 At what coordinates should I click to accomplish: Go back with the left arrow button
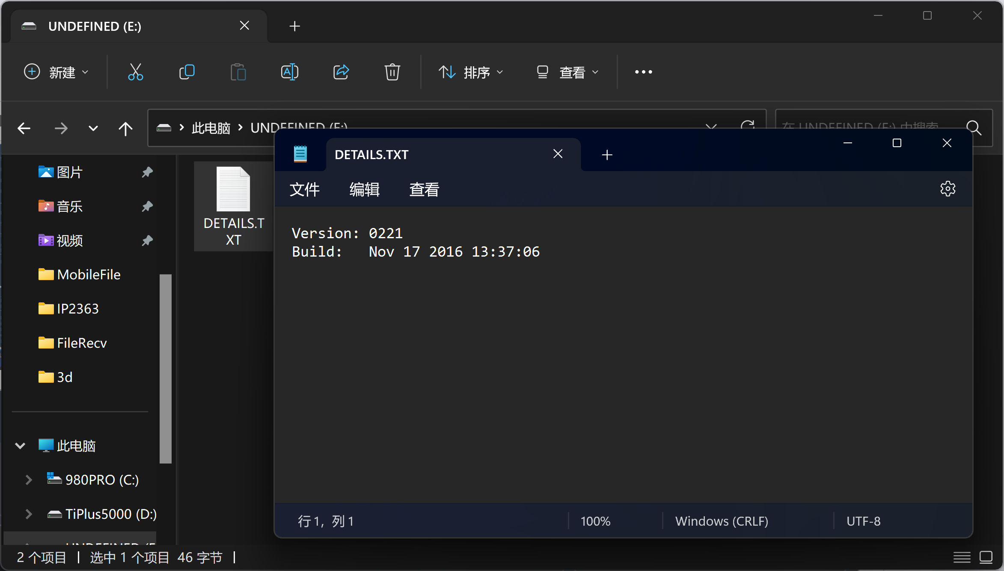[x=24, y=128]
